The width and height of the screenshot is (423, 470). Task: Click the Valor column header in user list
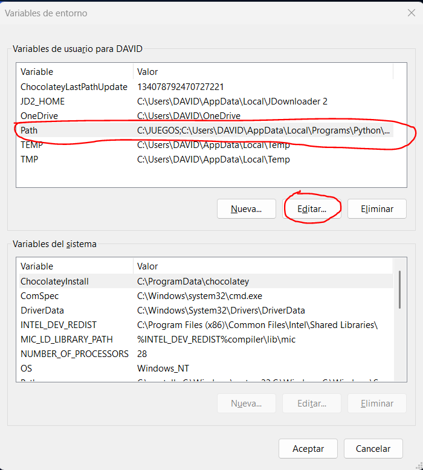[x=263, y=72]
